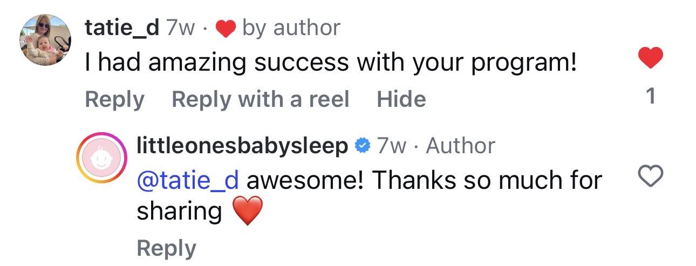Open the tatie_d username link
The image size is (696, 266).
pos(122,28)
